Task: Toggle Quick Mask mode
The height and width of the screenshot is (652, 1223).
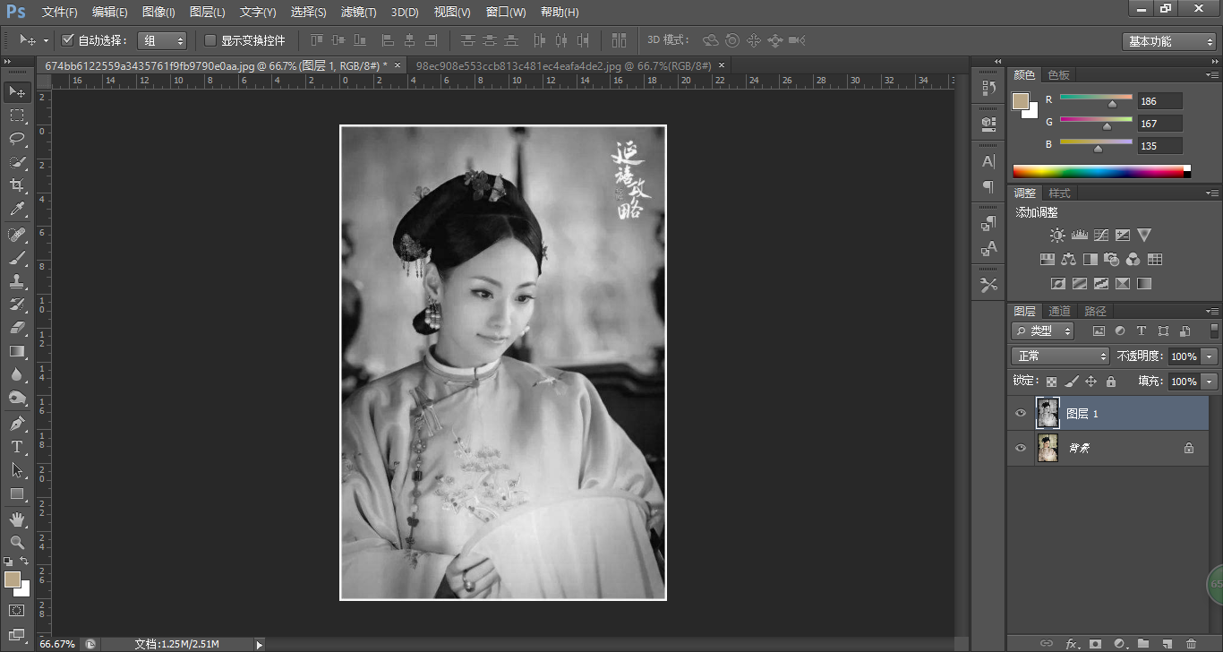Action: tap(17, 610)
